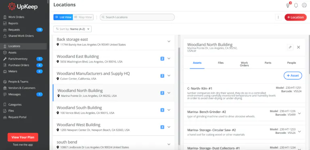
Task: Click the Vendors & Customers icon
Action: click(x=5, y=88)
